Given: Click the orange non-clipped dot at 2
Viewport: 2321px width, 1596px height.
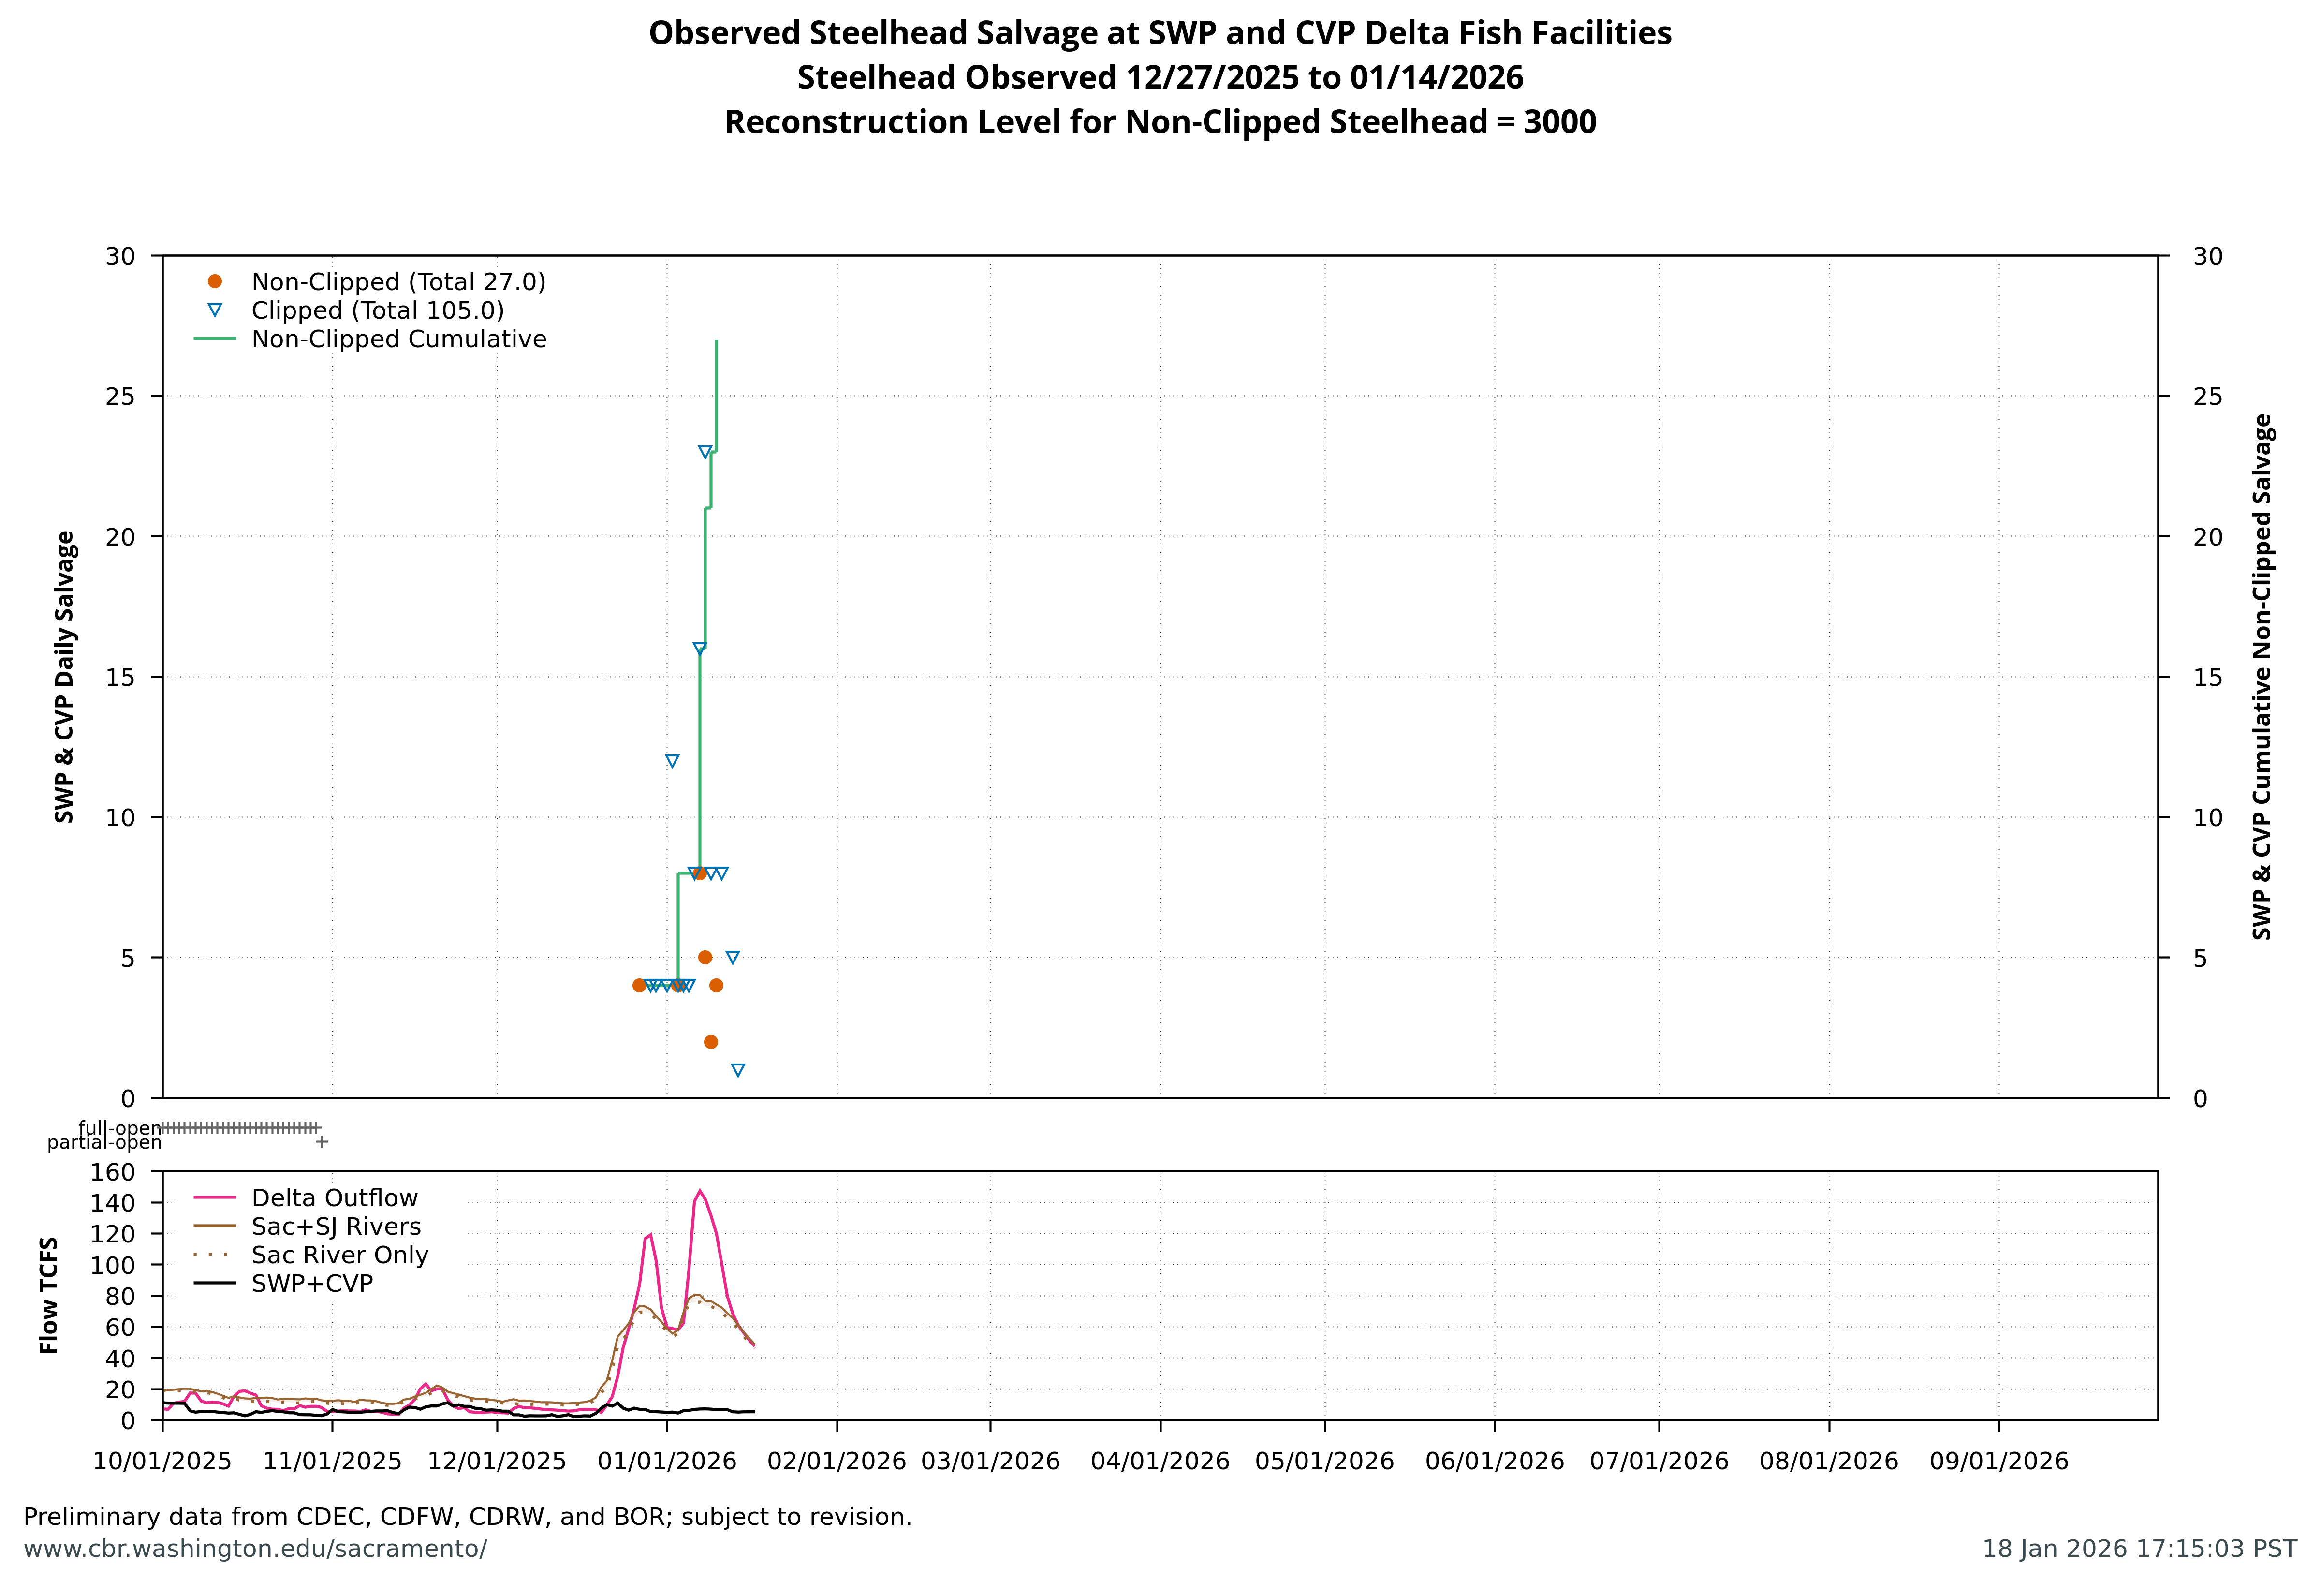Looking at the screenshot, I should click(711, 1042).
